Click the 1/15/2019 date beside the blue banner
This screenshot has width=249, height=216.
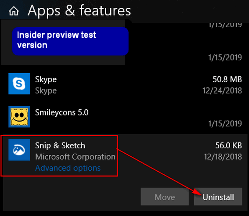(225, 58)
